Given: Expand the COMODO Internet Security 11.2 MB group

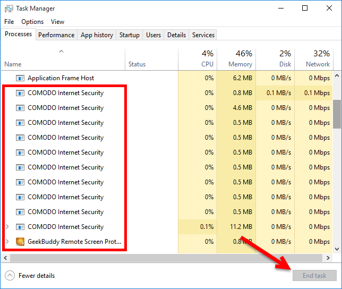Looking at the screenshot, I should (7, 227).
